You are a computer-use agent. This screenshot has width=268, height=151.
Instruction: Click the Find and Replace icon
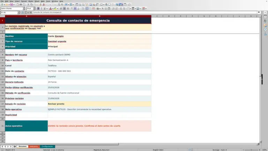pyautogui.click(x=59, y=5)
